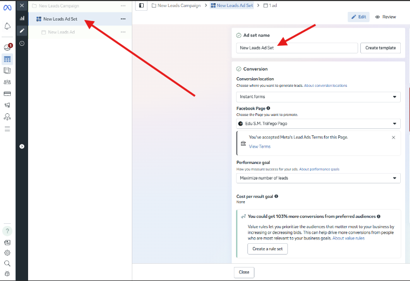This screenshot has height=281, width=410.
Task: Click the notifications bell icon
Action: pos(8,26)
